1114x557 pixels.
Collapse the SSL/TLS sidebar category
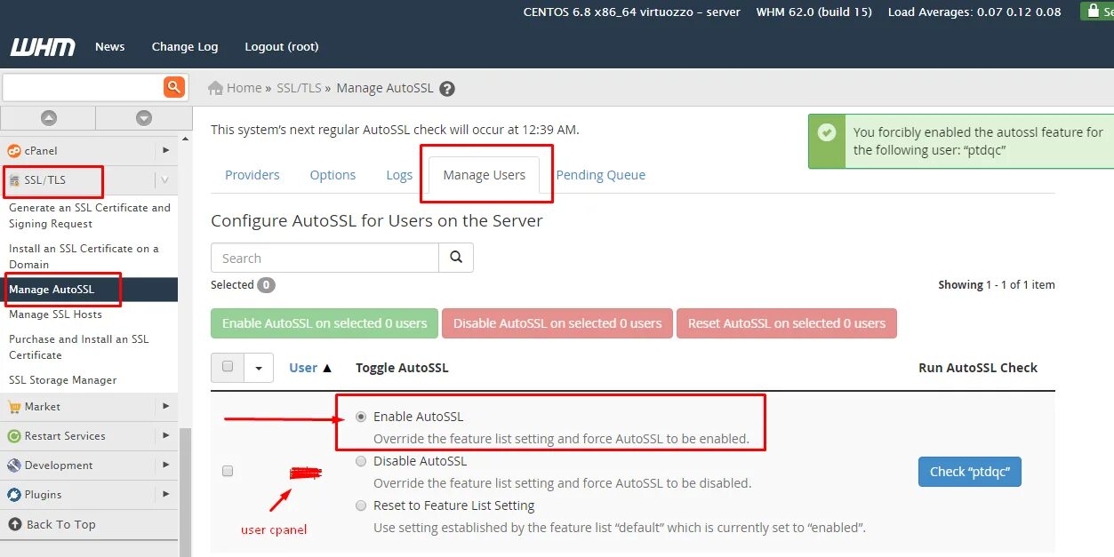coord(164,180)
